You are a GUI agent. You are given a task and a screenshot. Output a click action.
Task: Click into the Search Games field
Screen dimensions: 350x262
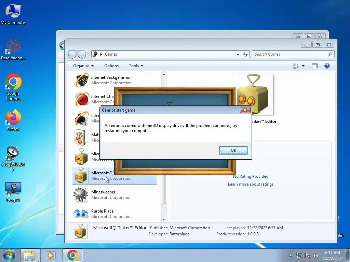(x=290, y=54)
